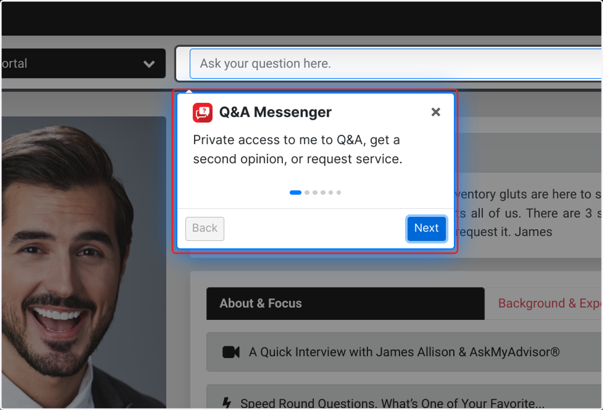This screenshot has width=603, height=410.
Task: Select the About & Focus tab
Action: point(345,303)
